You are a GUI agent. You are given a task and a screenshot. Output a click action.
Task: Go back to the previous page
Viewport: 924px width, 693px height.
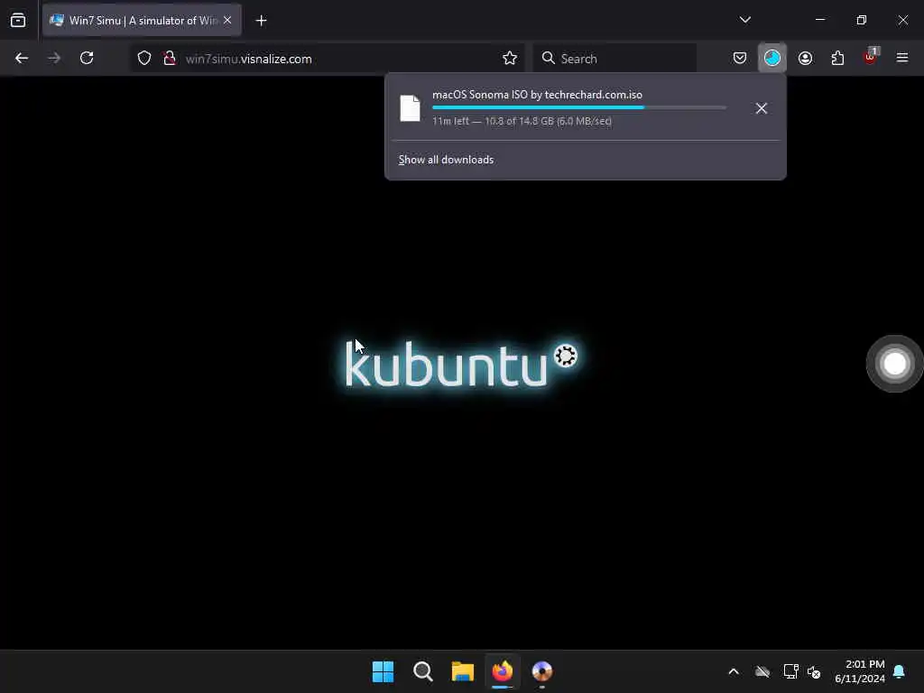click(22, 59)
